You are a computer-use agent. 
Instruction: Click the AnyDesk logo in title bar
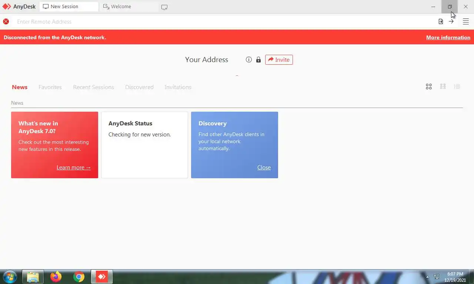(7, 7)
